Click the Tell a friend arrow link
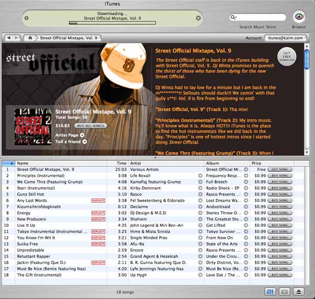 [85, 142]
